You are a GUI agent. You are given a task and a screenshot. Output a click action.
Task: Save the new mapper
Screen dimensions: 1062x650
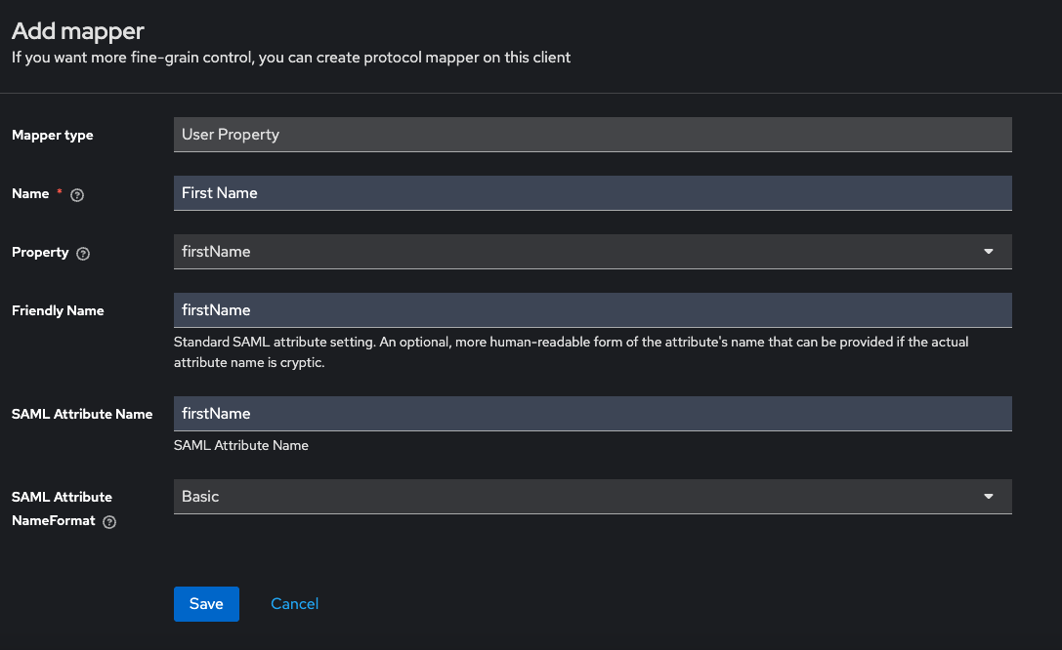tap(206, 604)
